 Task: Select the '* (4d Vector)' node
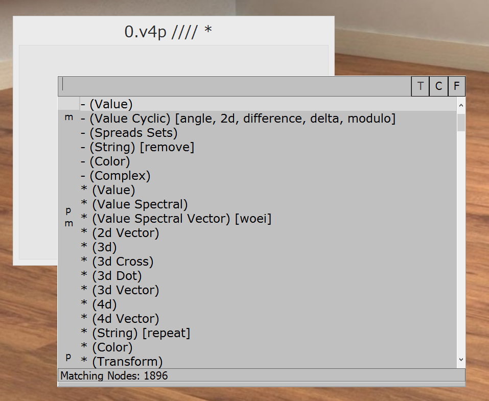[x=120, y=319]
